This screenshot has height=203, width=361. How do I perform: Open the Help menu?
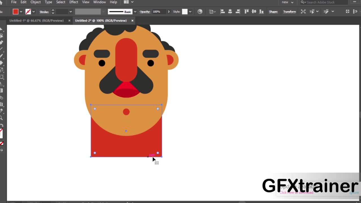click(113, 2)
